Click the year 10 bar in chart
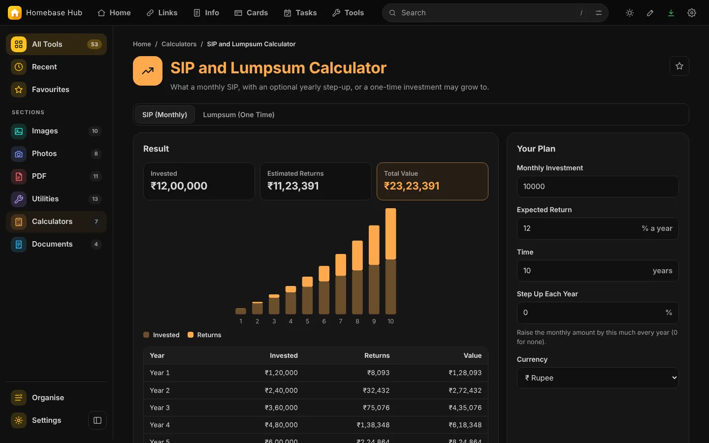This screenshot has width=709, height=443. (x=390, y=261)
